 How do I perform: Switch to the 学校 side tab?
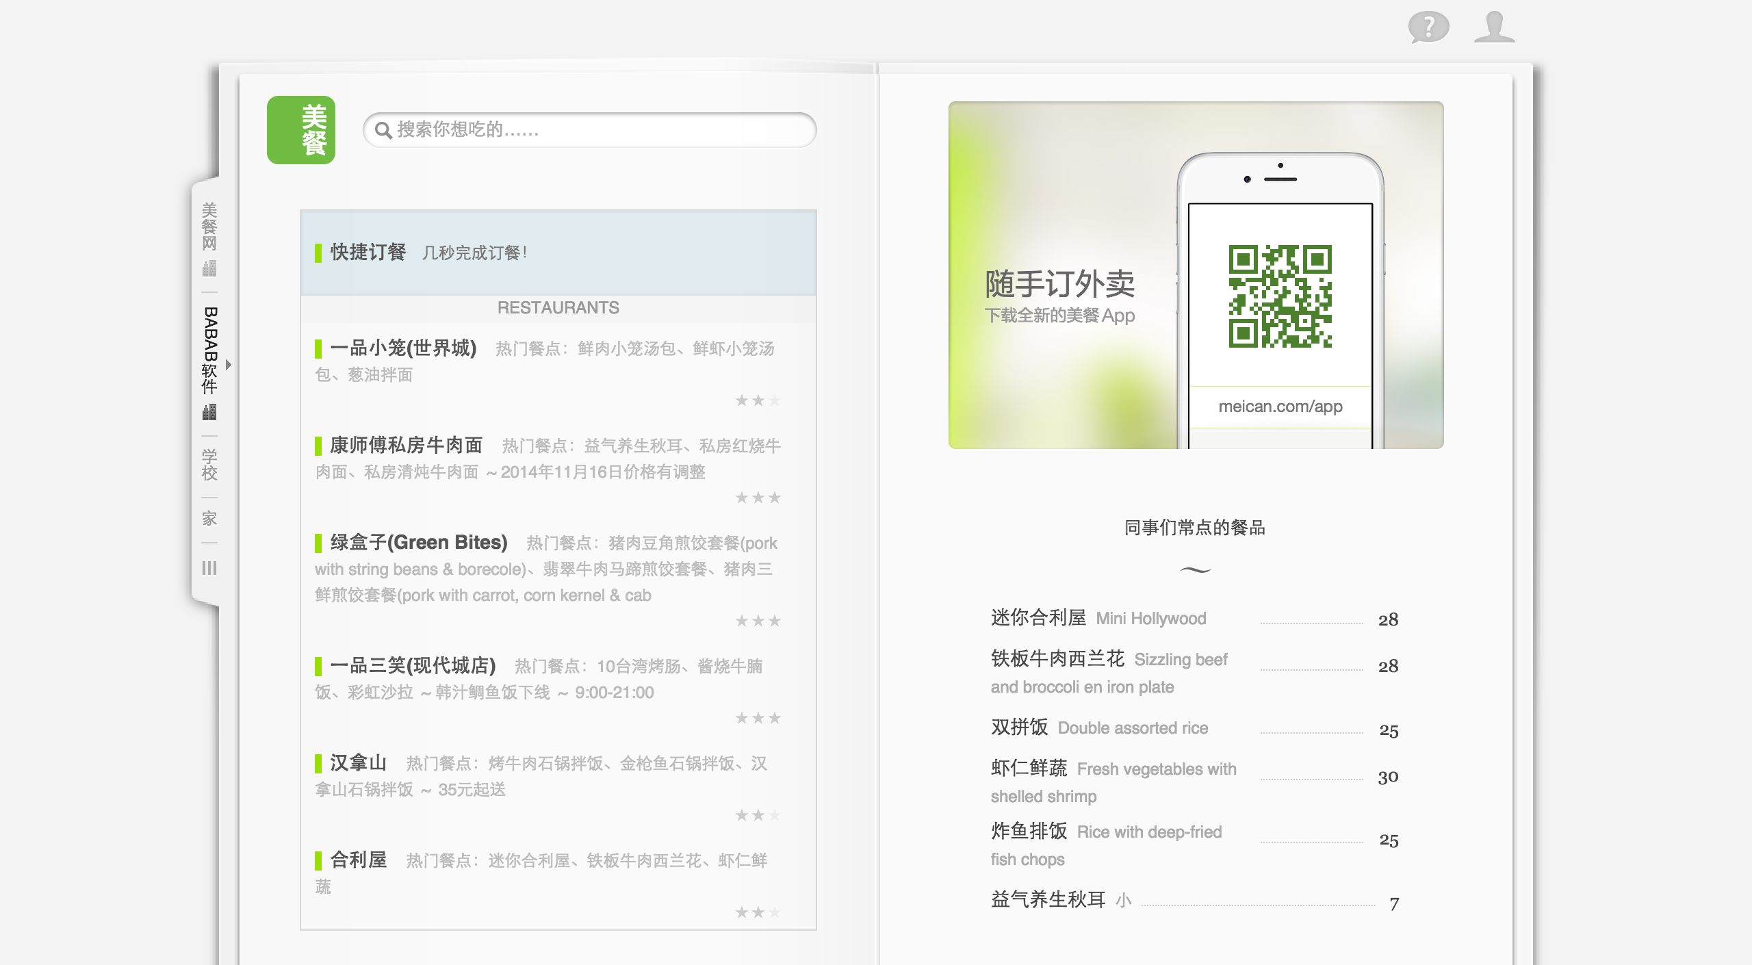[x=209, y=465]
